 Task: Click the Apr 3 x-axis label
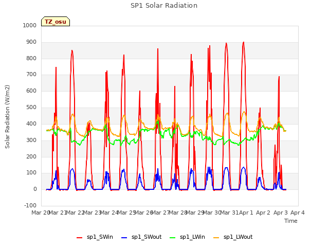pyautogui.click(x=280, y=213)
